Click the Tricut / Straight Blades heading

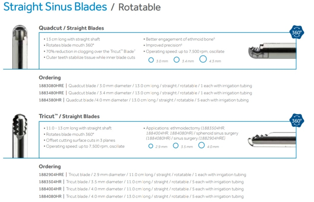pyautogui.click(x=69, y=116)
